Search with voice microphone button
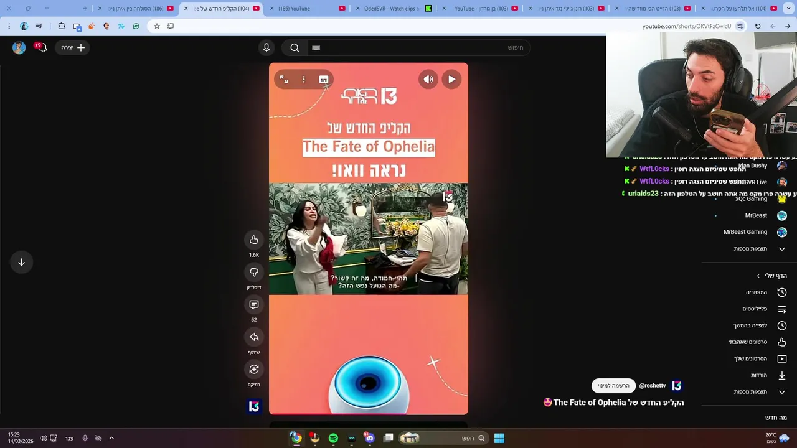 click(x=266, y=48)
